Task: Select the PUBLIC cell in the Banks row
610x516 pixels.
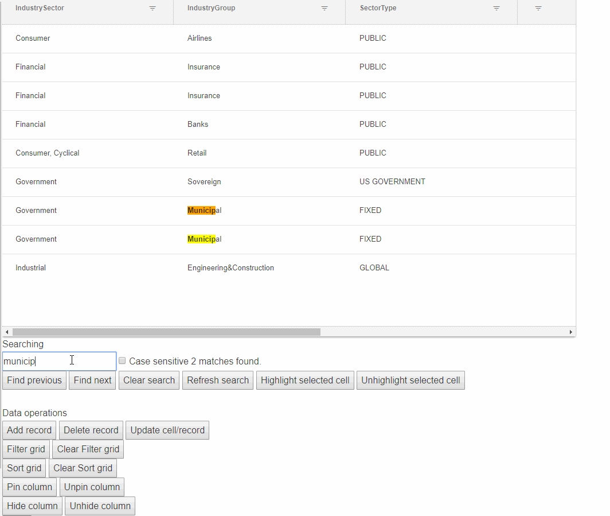Action: tap(432, 125)
